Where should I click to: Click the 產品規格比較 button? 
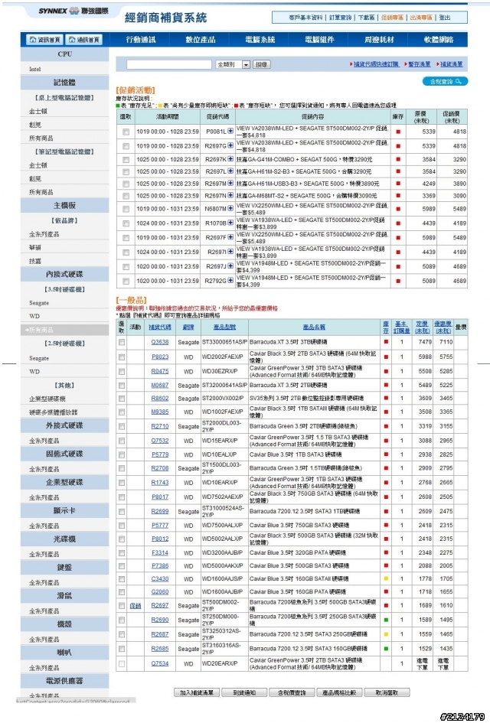pos(339,692)
